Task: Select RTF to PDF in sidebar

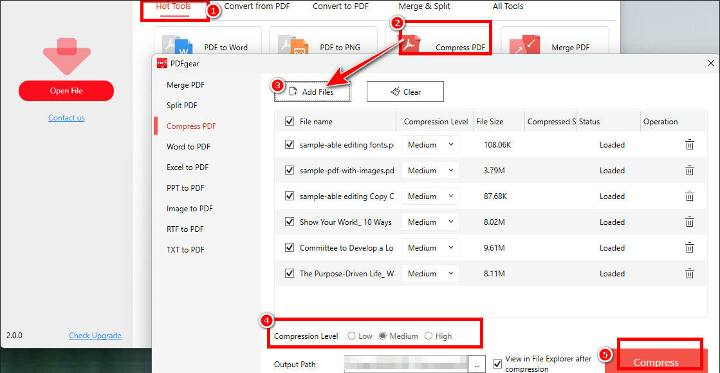Action: point(185,229)
